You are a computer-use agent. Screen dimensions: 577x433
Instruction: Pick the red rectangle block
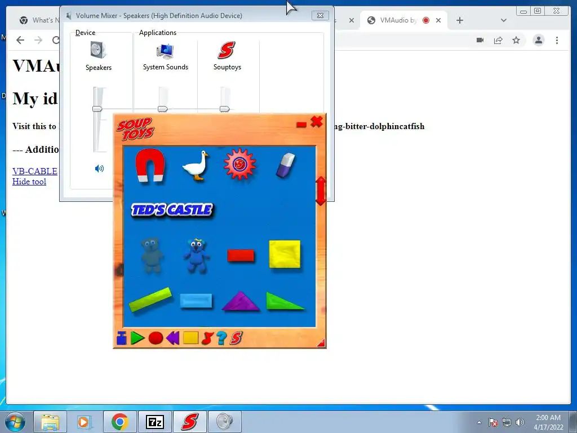click(241, 255)
